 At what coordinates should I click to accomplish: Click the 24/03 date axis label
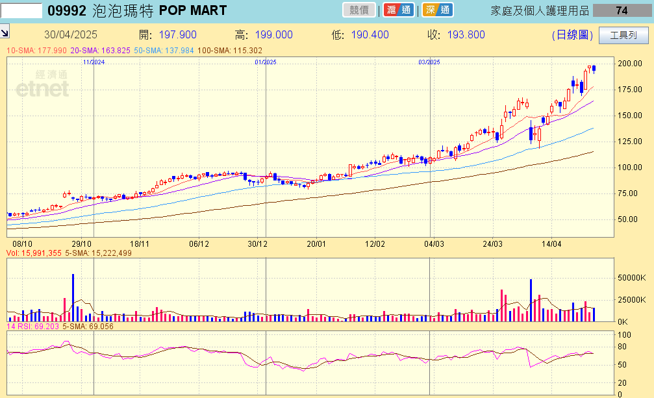492,244
